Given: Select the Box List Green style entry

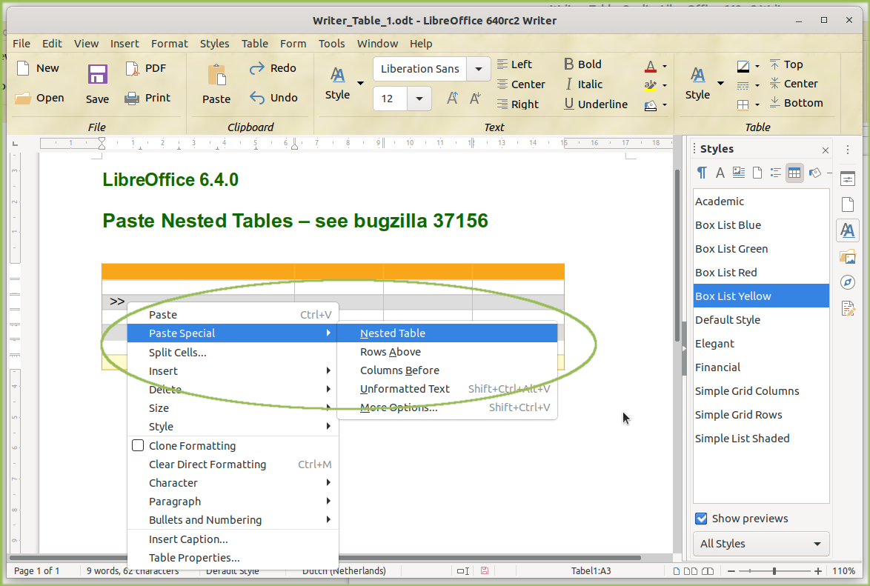Looking at the screenshot, I should 731,248.
